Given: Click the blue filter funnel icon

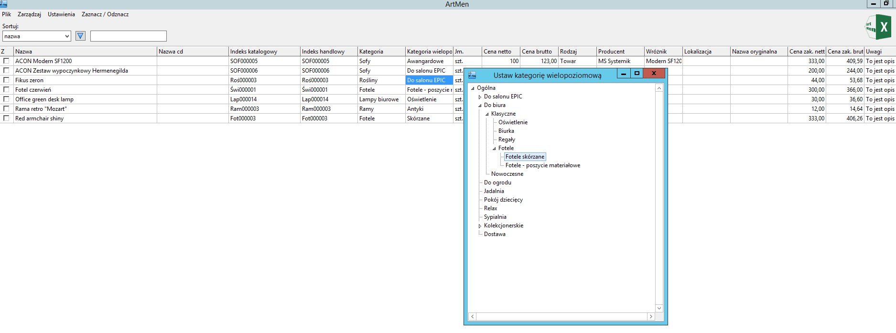Looking at the screenshot, I should coord(80,36).
